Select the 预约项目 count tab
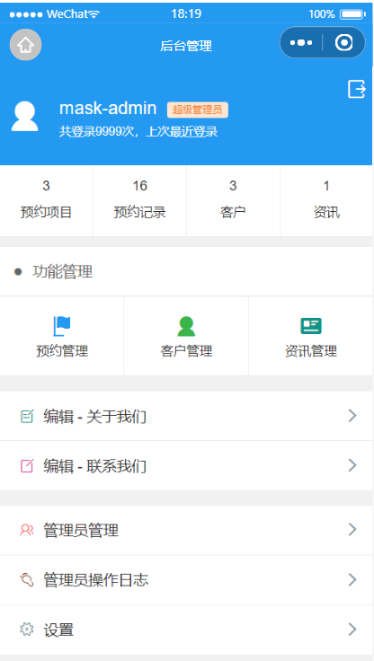Screen dimensions: 374x661 click(x=47, y=200)
